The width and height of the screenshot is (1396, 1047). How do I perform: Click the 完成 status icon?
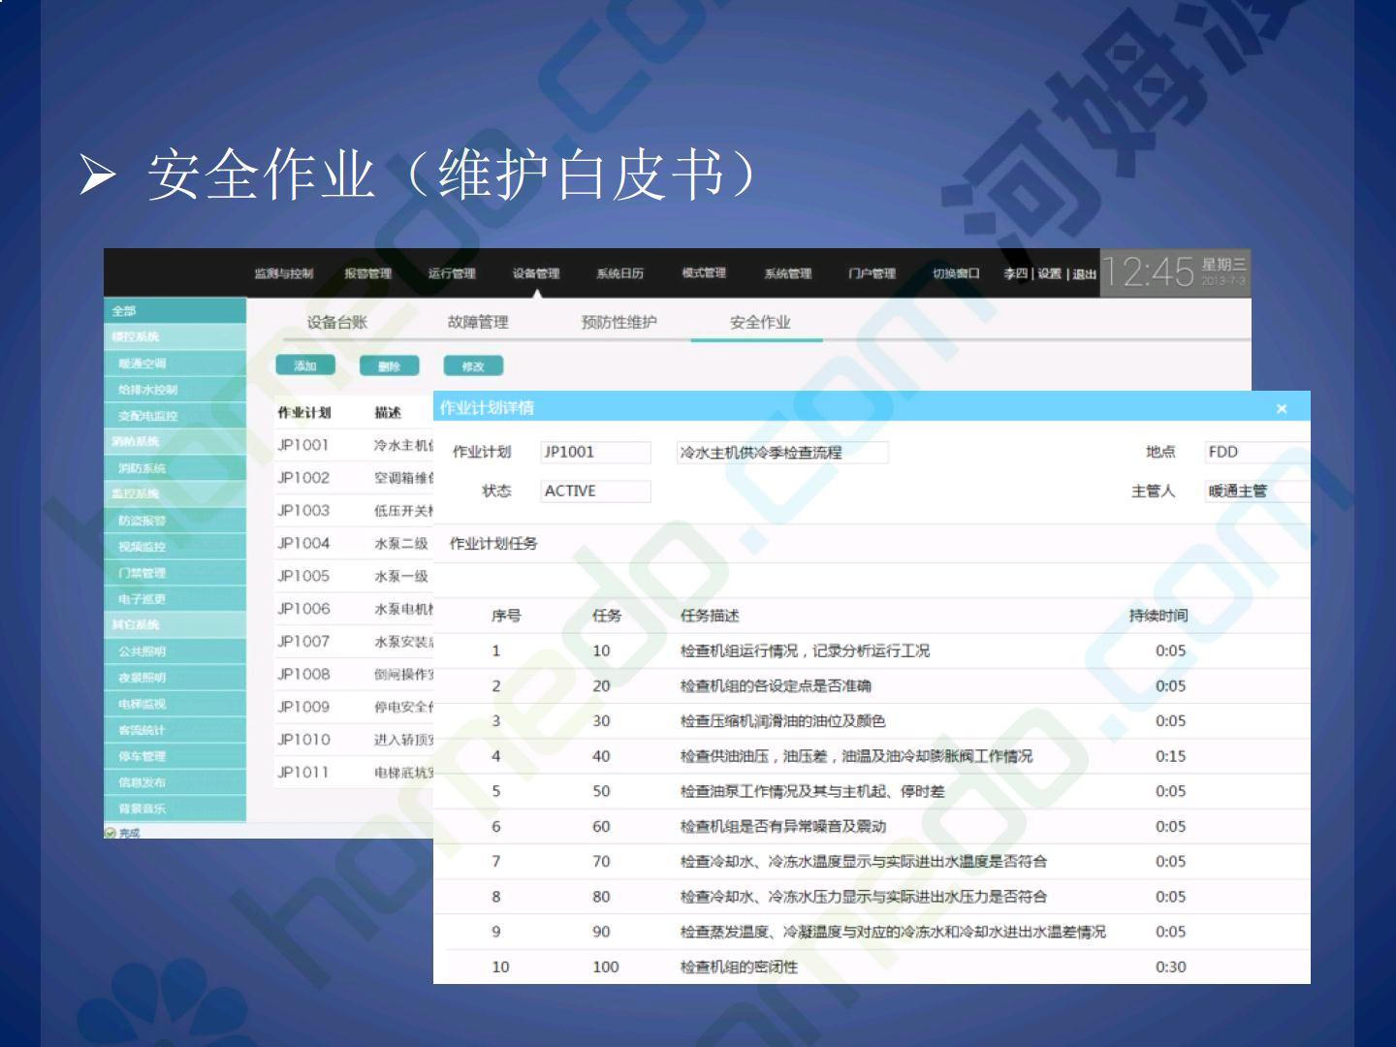[x=111, y=833]
